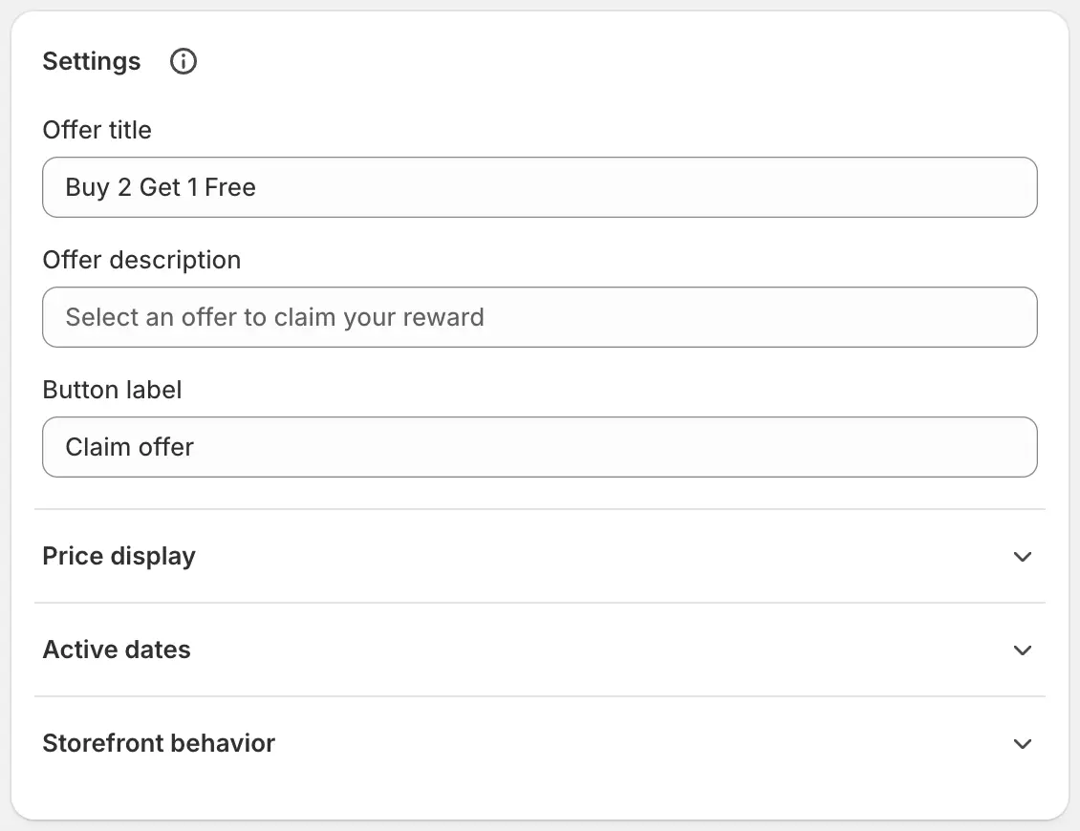Viewport: 1080px width, 831px height.
Task: Focus the Offer description input field
Action: click(540, 317)
